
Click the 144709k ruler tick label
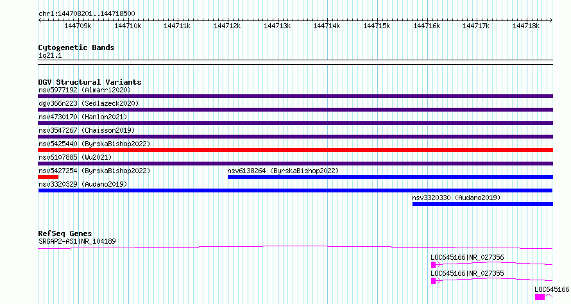pos(78,26)
